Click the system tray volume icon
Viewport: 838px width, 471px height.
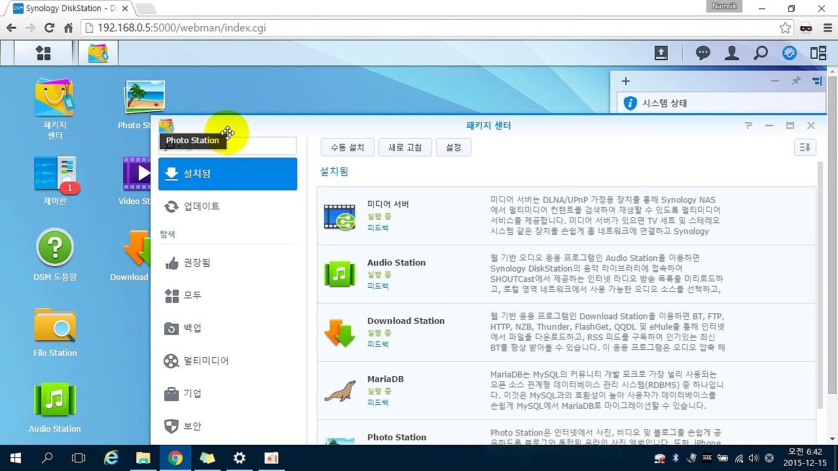click(754, 458)
